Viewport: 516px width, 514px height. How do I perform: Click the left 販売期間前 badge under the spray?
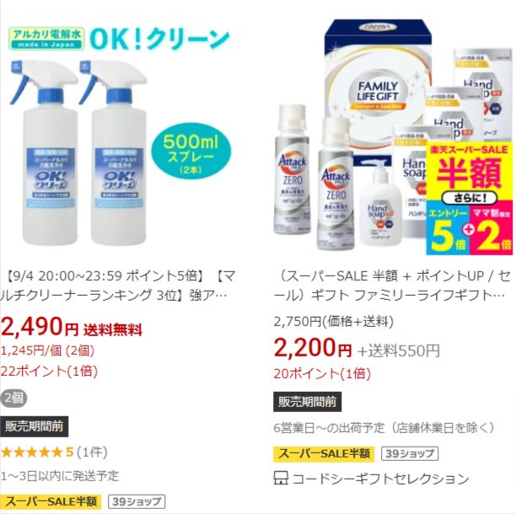(x=34, y=426)
